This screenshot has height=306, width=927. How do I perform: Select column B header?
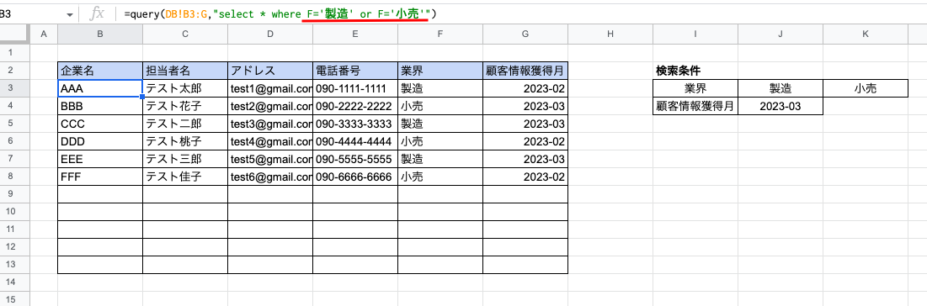(x=100, y=34)
